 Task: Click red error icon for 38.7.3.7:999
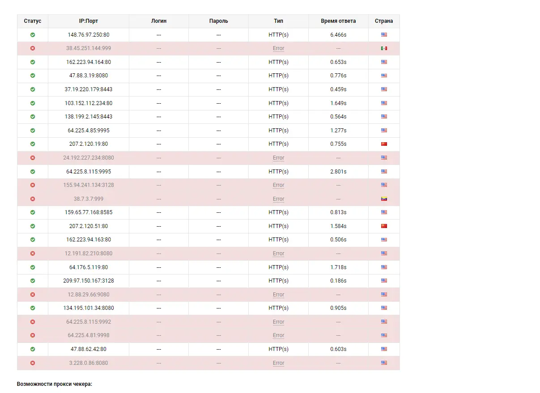(33, 199)
